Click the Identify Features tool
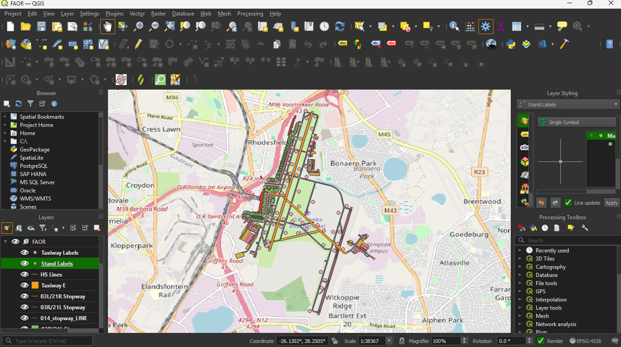Image resolution: width=621 pixels, height=347 pixels. coord(454,26)
